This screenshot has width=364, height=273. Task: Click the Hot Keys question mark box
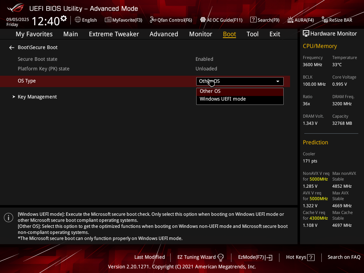pyautogui.click(x=311, y=257)
